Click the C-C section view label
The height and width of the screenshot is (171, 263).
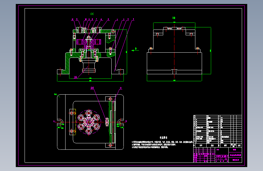(92, 14)
